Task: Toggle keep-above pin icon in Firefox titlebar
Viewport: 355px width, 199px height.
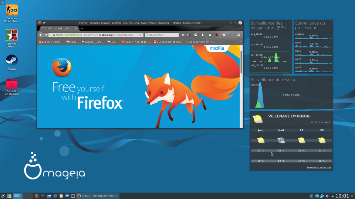Action: 44,23
